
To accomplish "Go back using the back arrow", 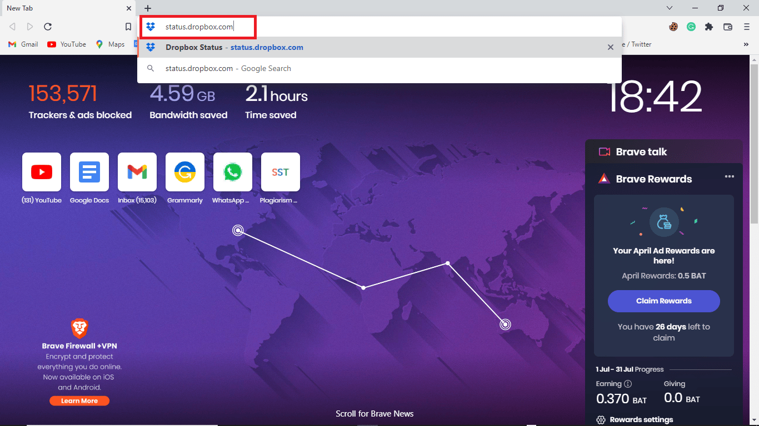I will pos(12,27).
